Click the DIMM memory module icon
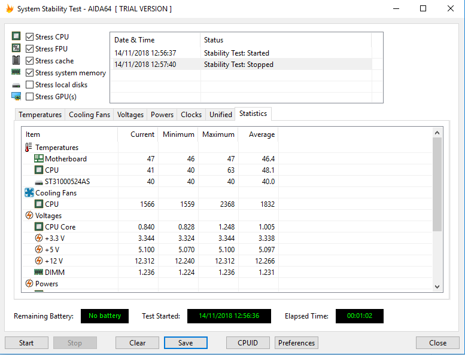This screenshot has height=355, width=465. (38, 272)
